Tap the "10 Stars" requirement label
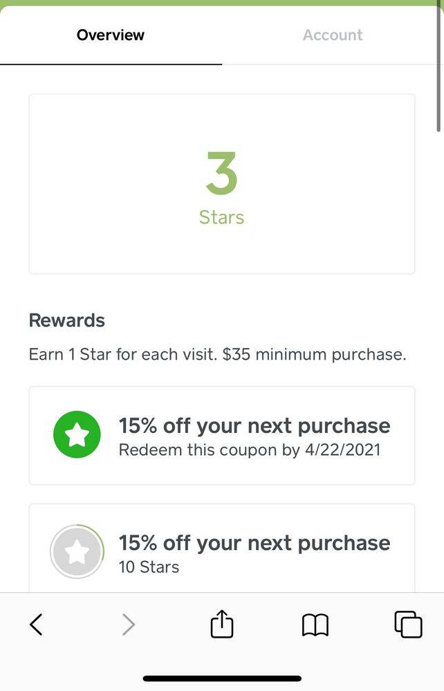The image size is (444, 691). pyautogui.click(x=149, y=567)
